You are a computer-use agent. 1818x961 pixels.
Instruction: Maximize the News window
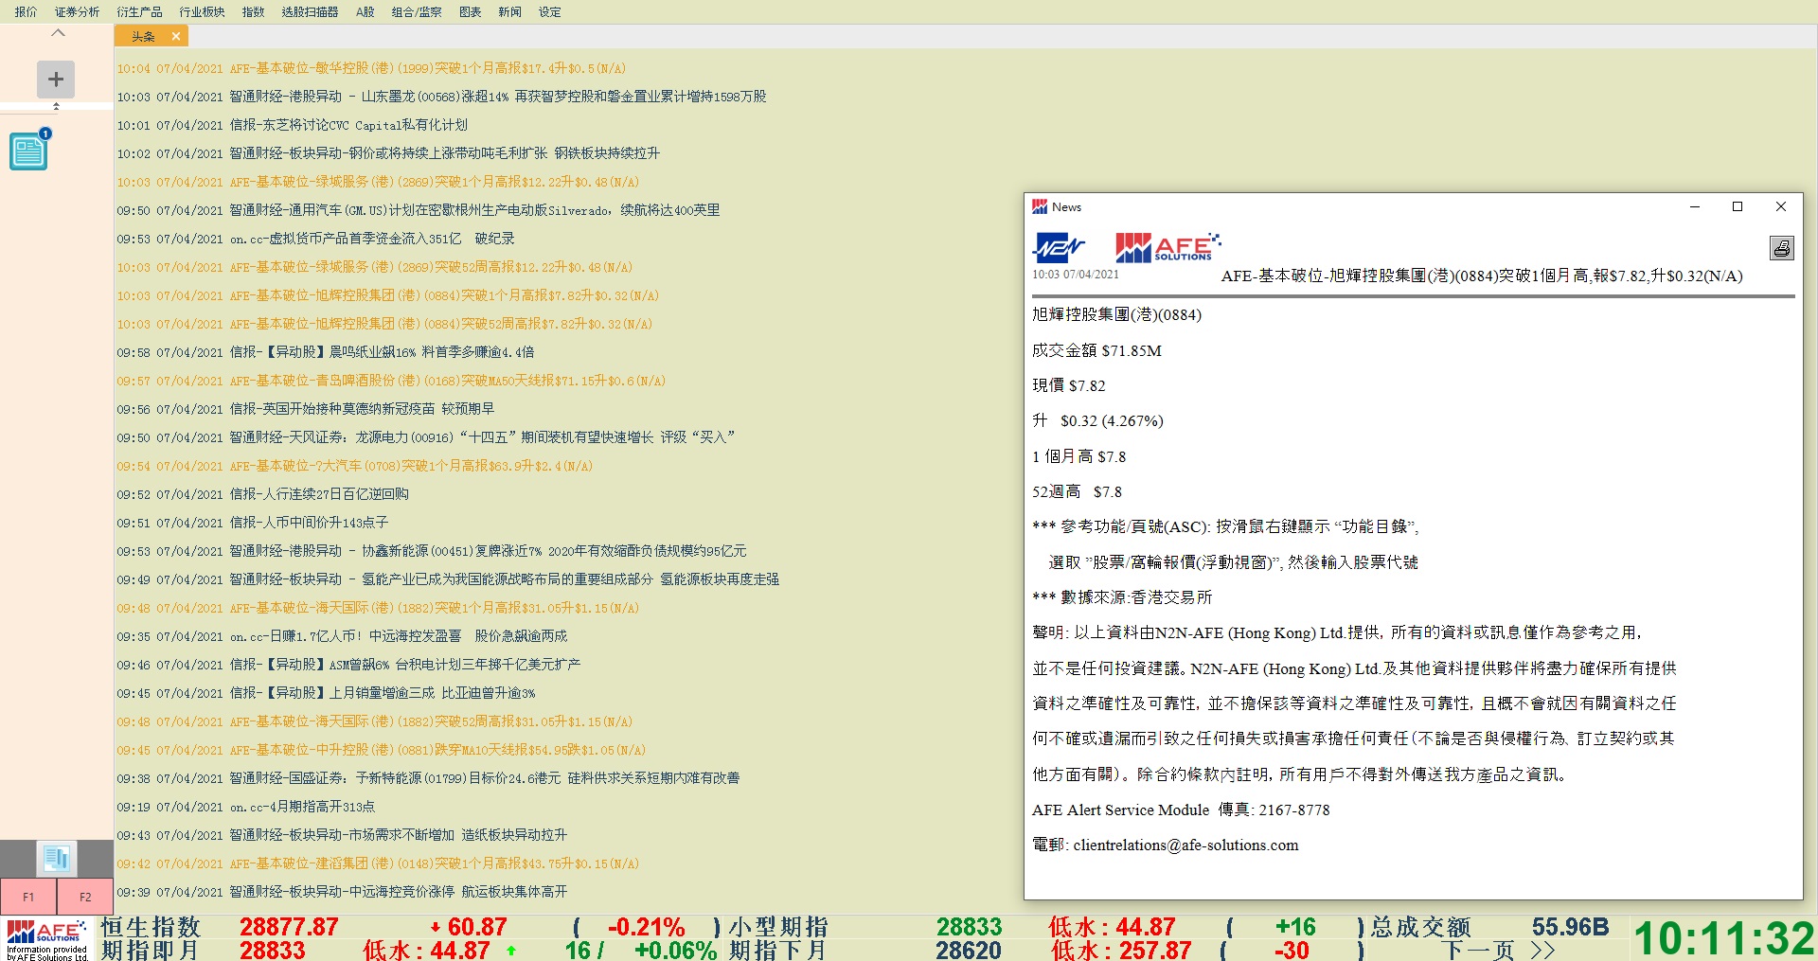click(1738, 206)
